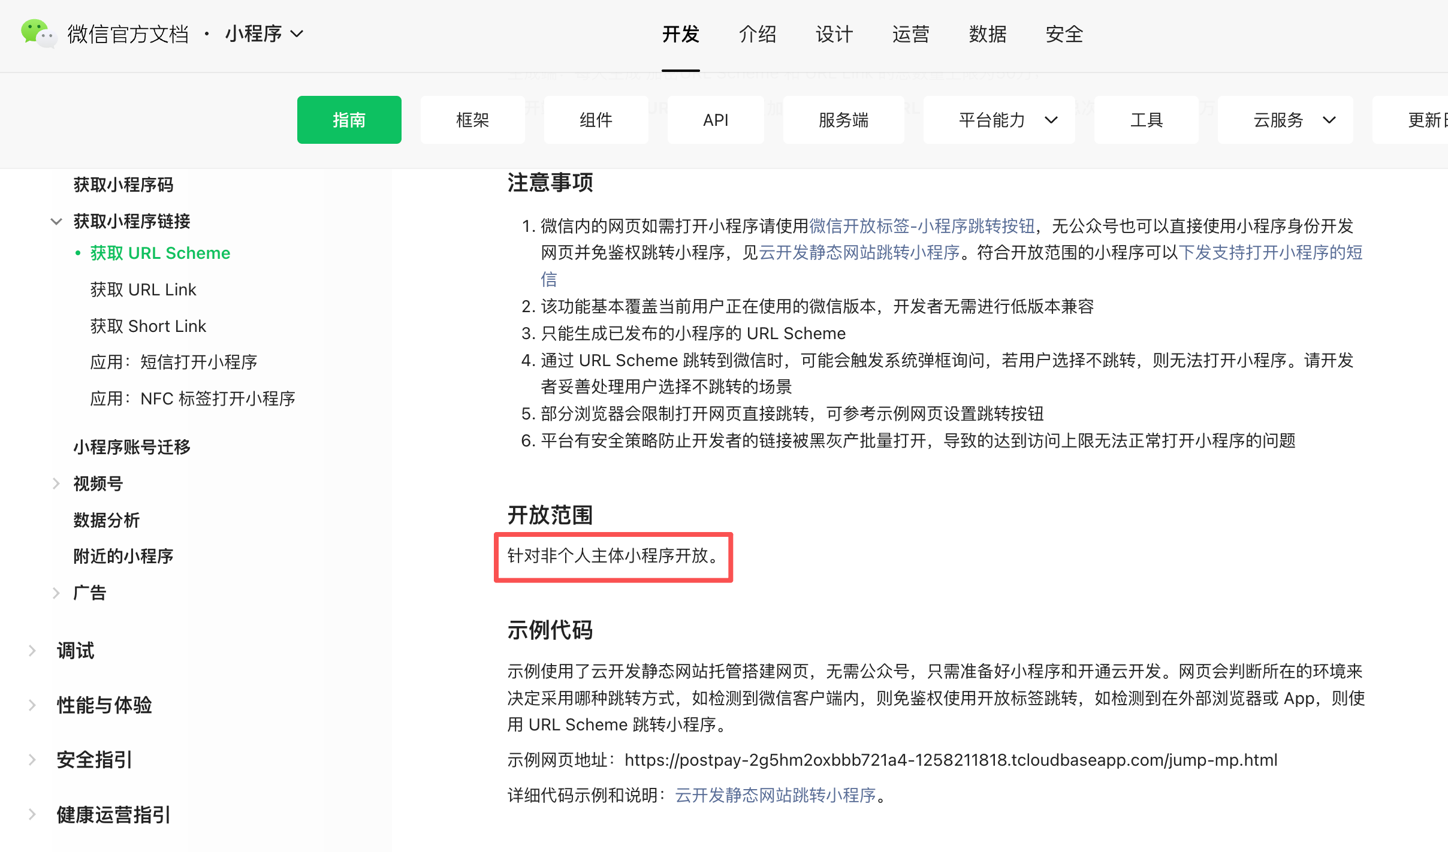Select the 框架 navigation button
The image size is (1448, 852).
pyautogui.click(x=472, y=120)
